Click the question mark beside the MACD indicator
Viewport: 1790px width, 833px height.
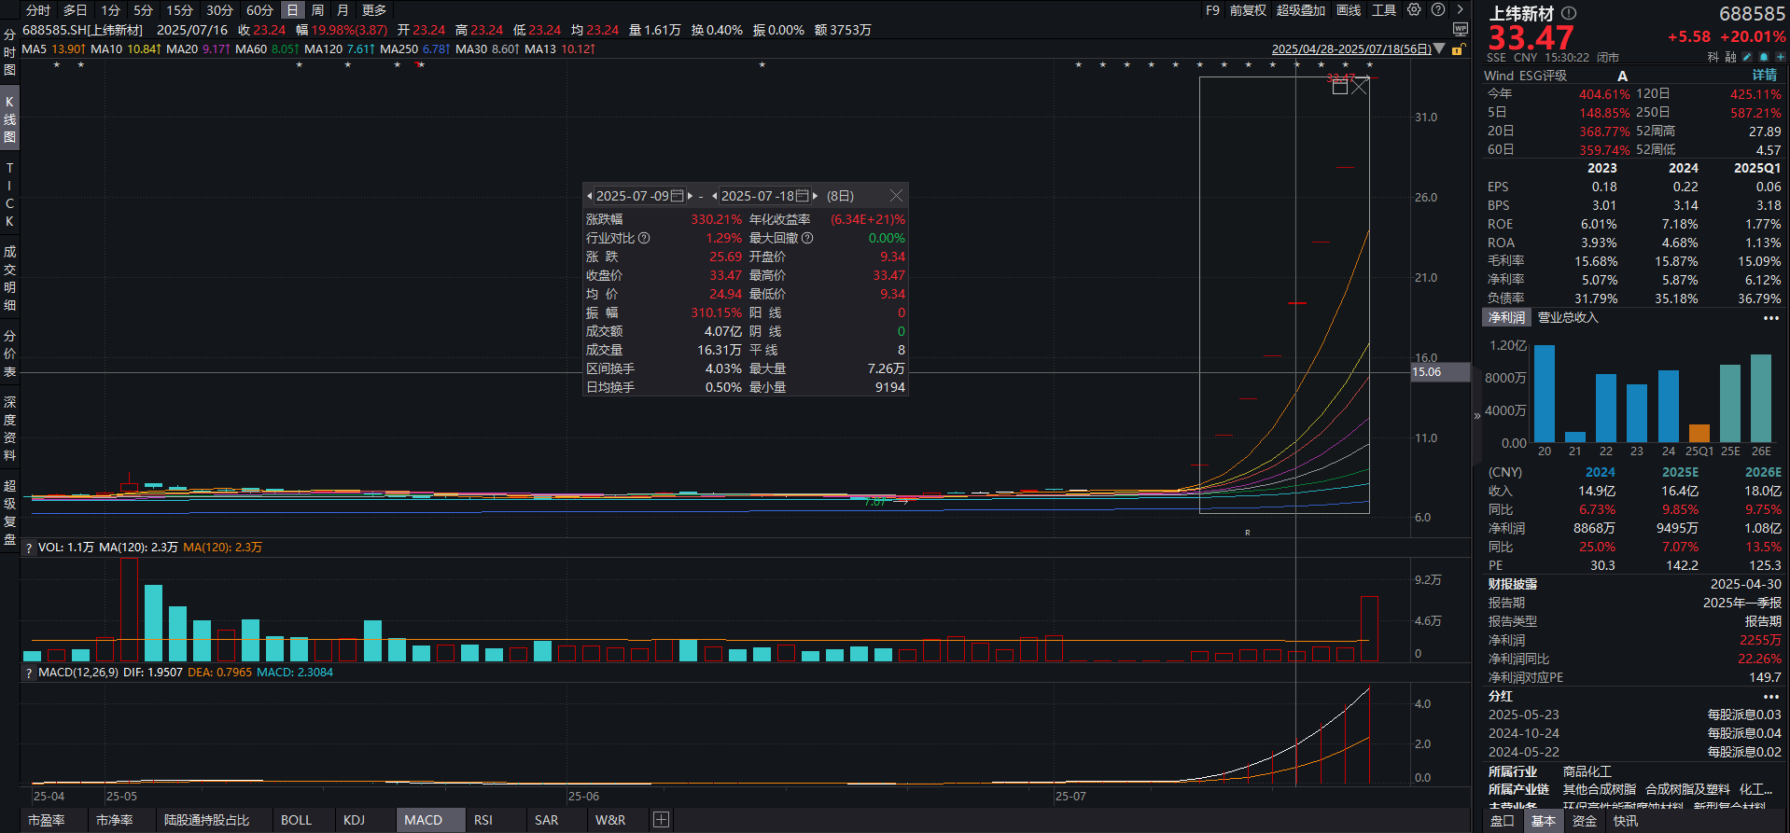pos(29,673)
